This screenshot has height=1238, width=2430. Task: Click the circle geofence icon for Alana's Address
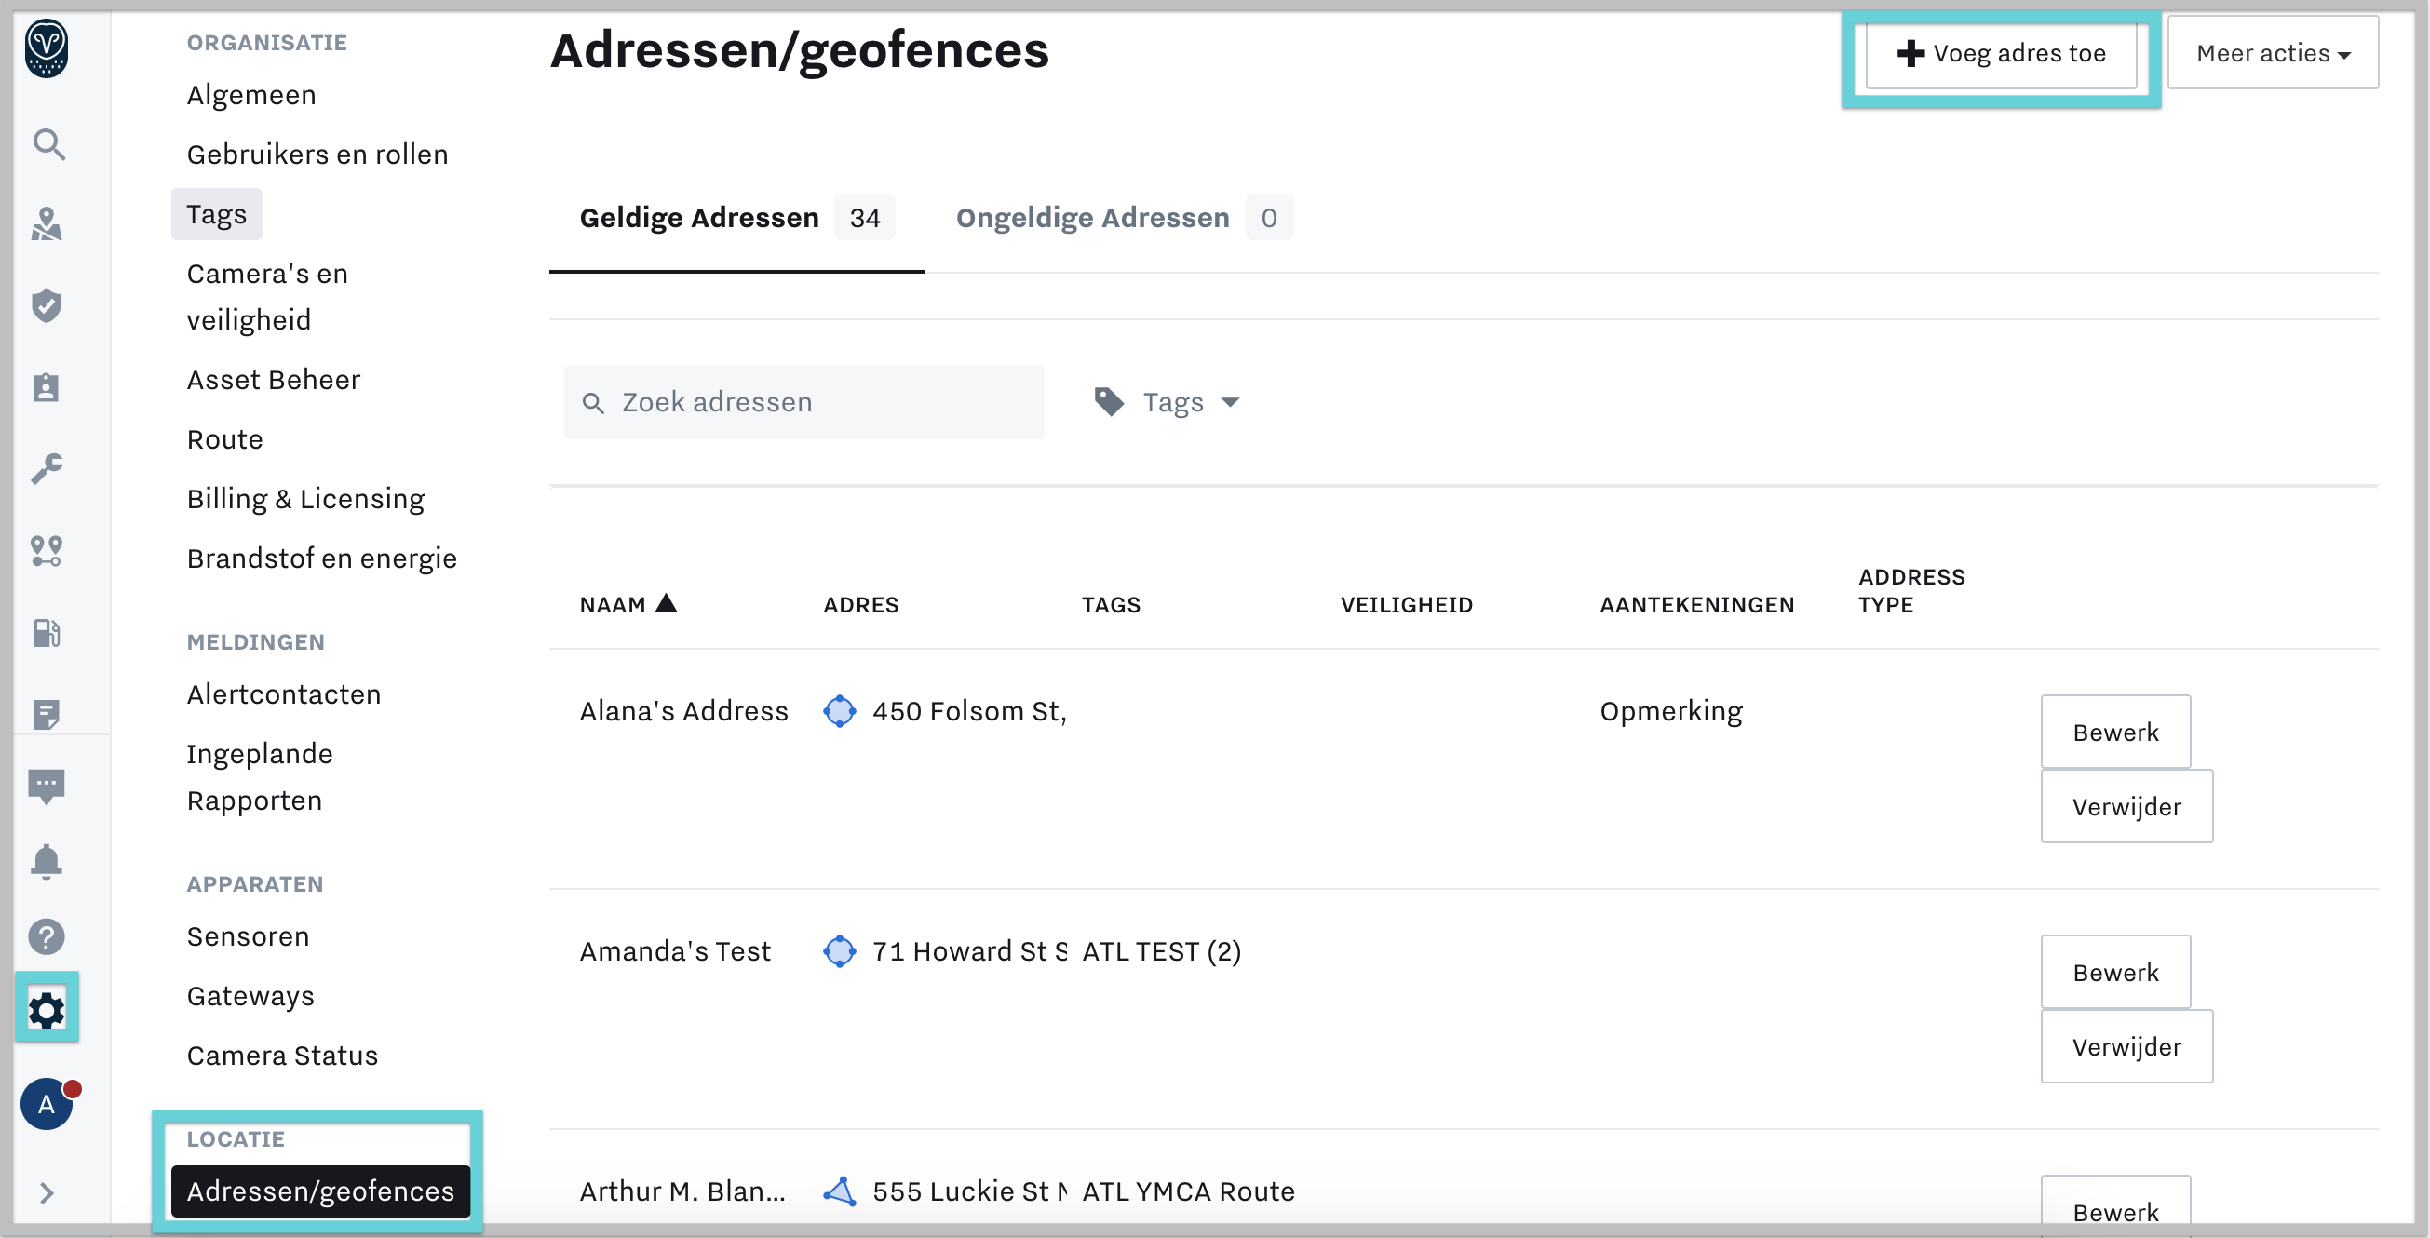(840, 711)
